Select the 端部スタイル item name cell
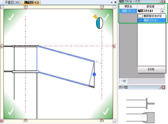Viewport: 168px width, 124px height. click(x=128, y=11)
